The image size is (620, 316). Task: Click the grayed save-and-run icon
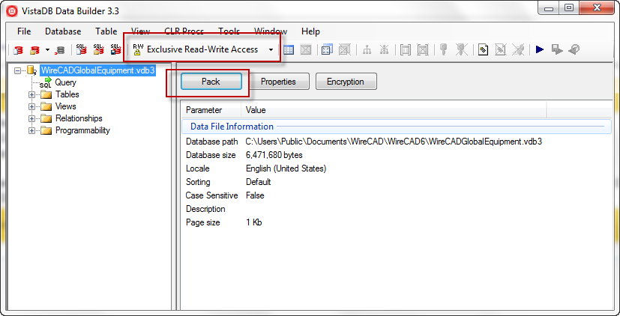click(557, 49)
